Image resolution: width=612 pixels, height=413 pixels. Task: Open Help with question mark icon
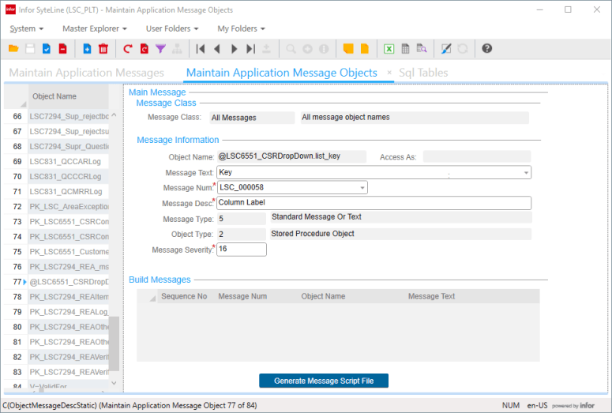pos(486,49)
